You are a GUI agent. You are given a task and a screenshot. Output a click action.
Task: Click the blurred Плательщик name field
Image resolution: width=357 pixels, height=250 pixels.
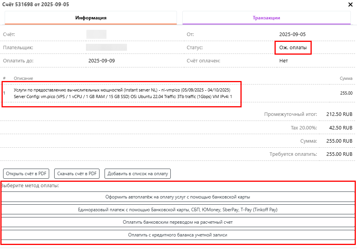pyautogui.click(x=106, y=48)
